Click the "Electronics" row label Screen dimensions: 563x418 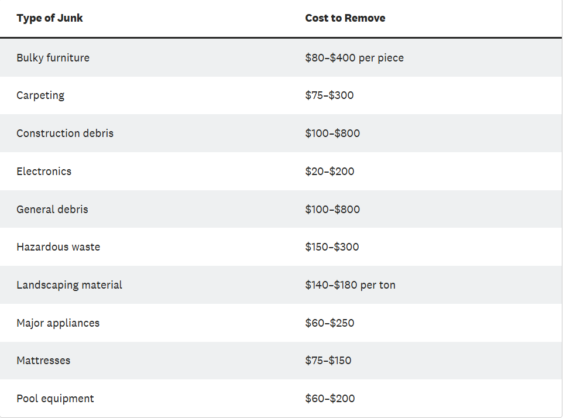[x=44, y=172]
